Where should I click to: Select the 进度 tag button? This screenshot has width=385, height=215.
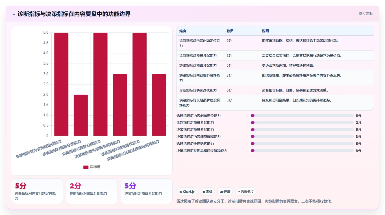(x=225, y=192)
